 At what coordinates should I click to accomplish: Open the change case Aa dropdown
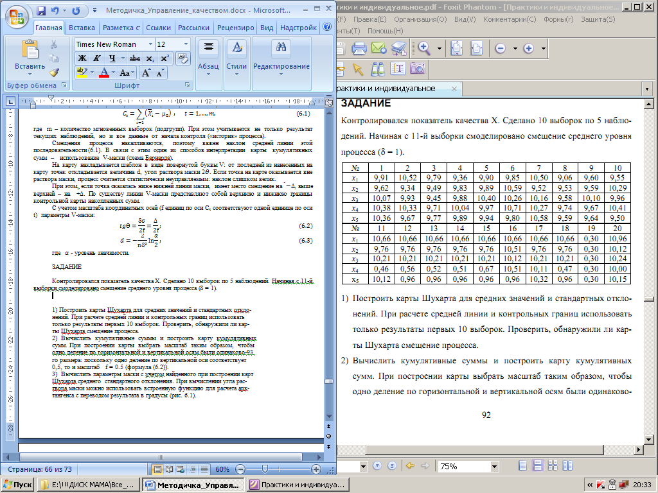tap(127, 73)
